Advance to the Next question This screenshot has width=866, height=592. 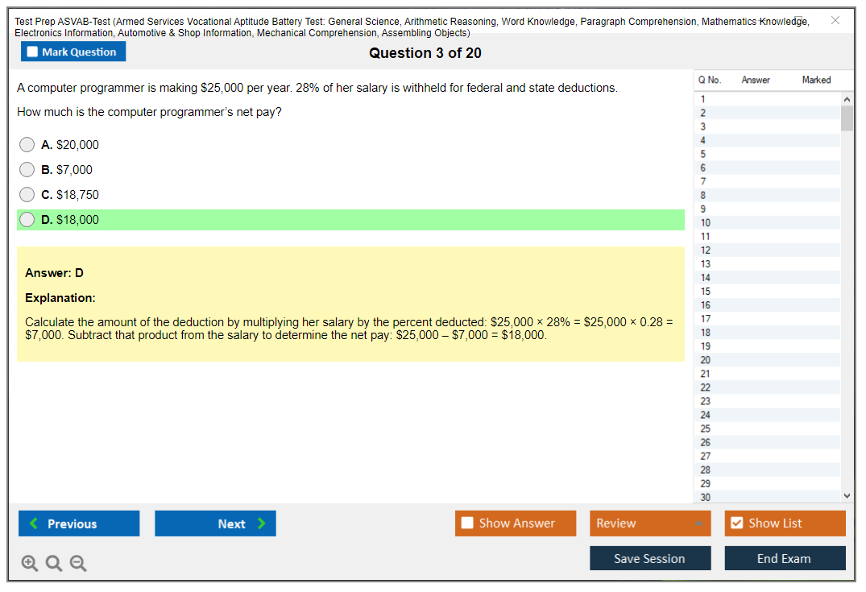pyautogui.click(x=215, y=524)
